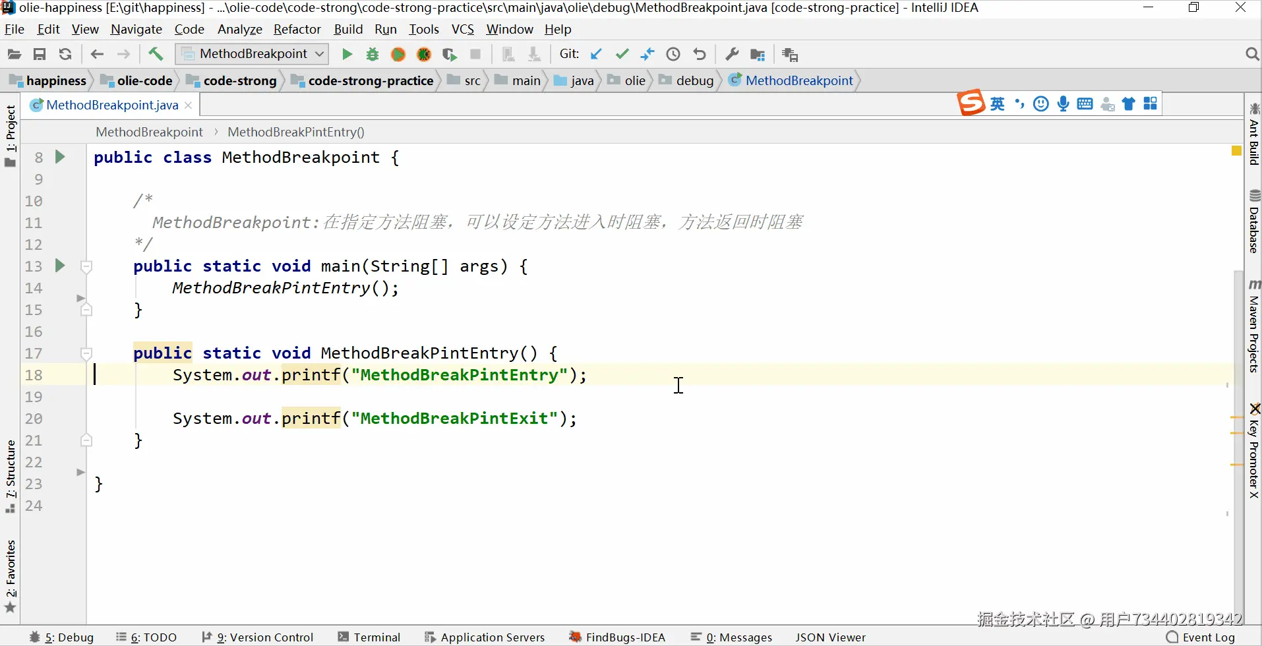Screen dimensions: 1262x646
Task: Open the Navigate menu
Action: [136, 29]
